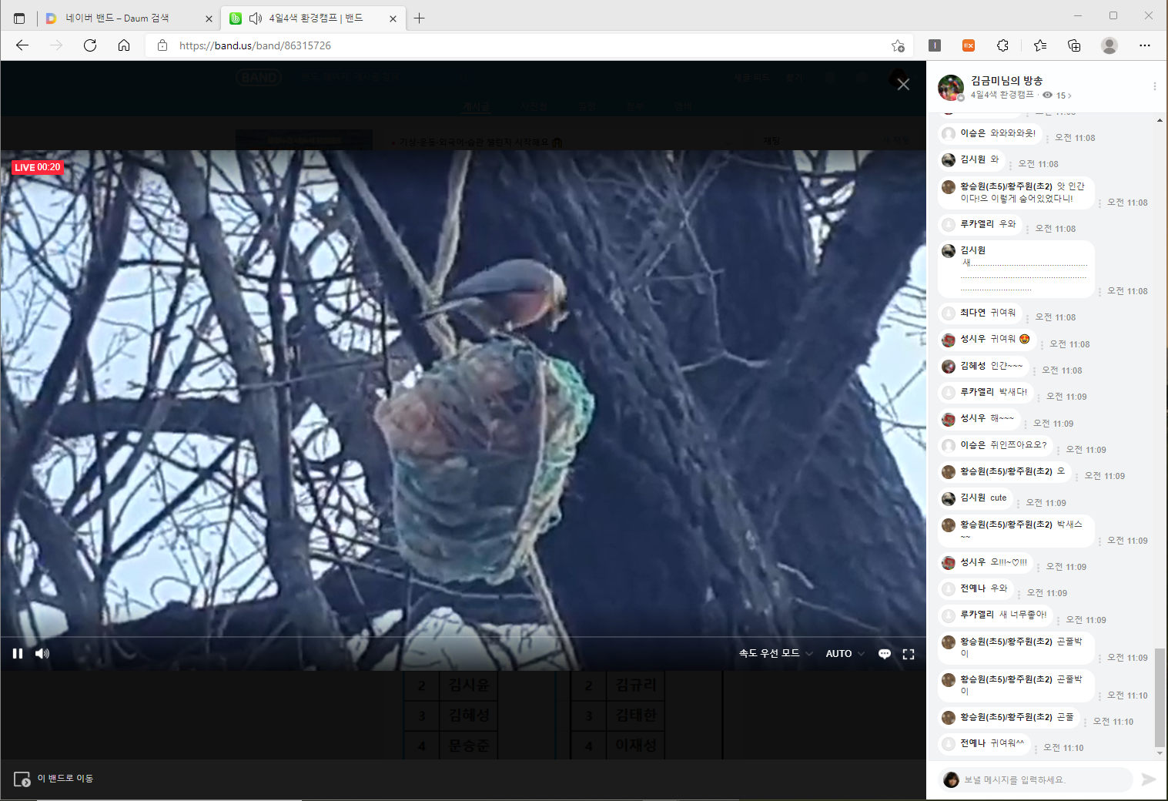This screenshot has width=1168, height=801.
Task: Mute the live broadcast volume
Action: tap(42, 654)
